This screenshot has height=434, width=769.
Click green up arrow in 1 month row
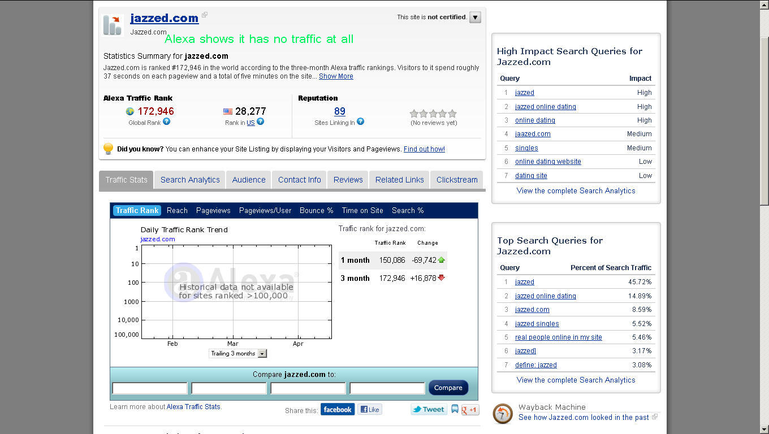click(442, 260)
